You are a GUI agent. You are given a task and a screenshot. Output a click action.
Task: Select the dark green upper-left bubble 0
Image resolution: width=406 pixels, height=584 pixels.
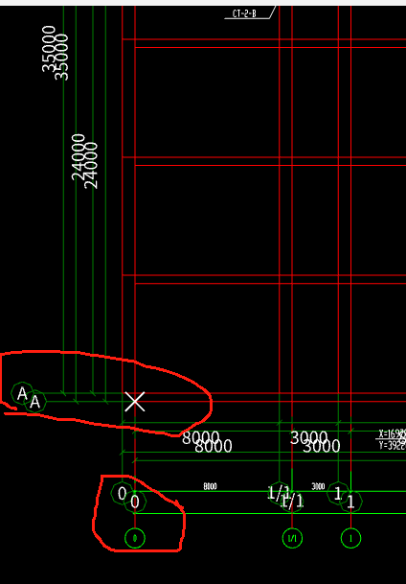tap(122, 493)
